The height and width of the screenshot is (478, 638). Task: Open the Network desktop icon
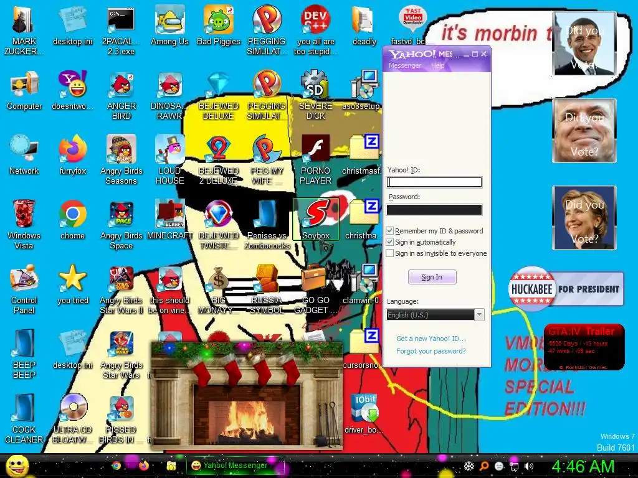pyautogui.click(x=24, y=155)
